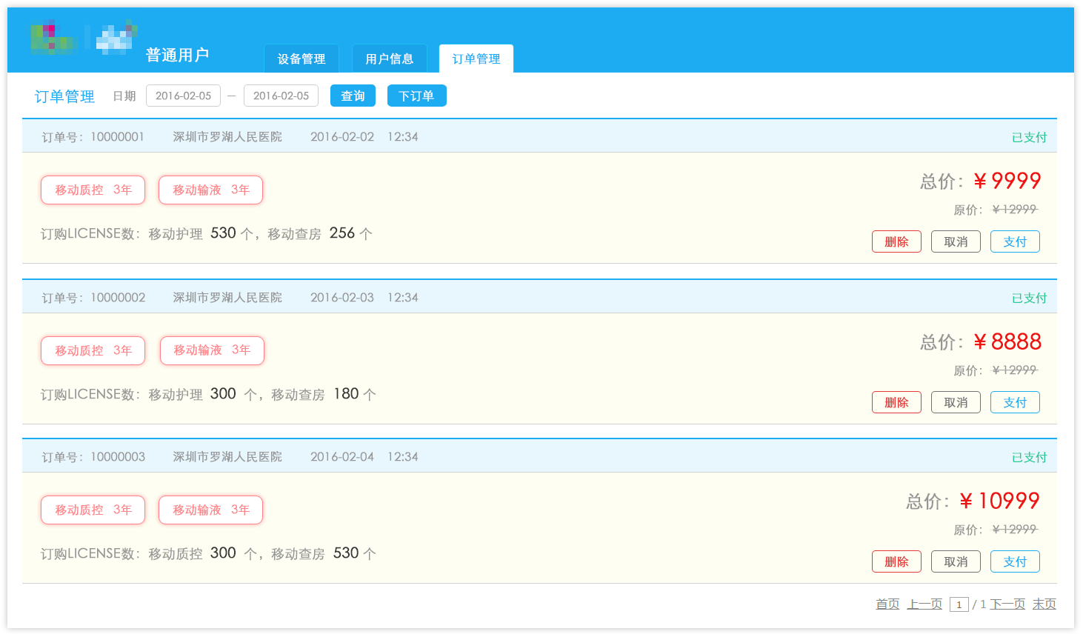Screen dimensions: 1083x637
Task: Cancel order 10000001
Action: click(956, 241)
